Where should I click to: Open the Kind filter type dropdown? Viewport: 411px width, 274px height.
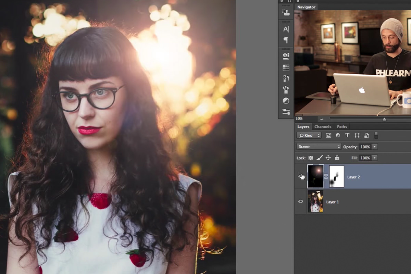pos(309,135)
